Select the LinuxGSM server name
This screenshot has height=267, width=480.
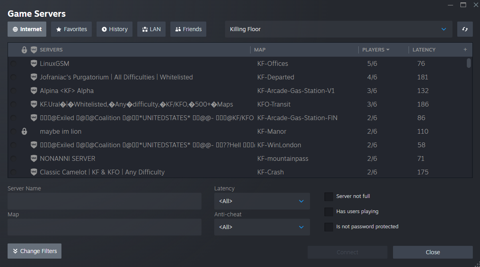55,63
